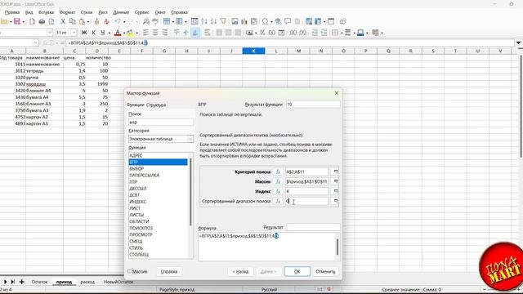Insert image via toolbar icon

235,22
